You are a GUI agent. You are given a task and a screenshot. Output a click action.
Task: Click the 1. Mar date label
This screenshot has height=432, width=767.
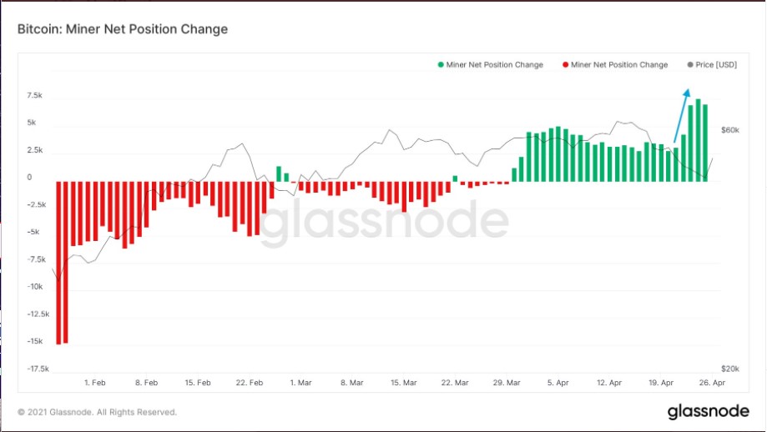(x=300, y=382)
